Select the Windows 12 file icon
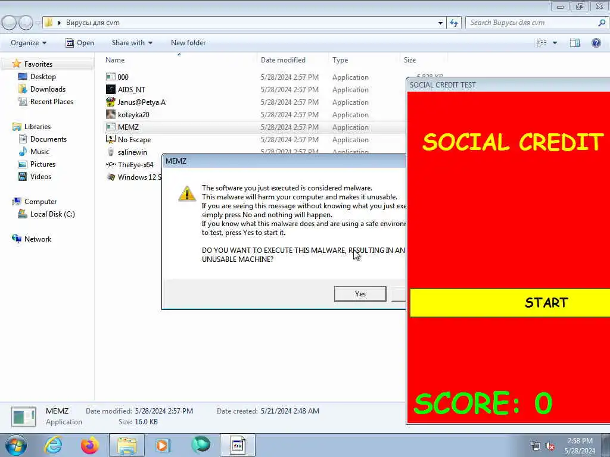The width and height of the screenshot is (610, 457). [x=110, y=177]
